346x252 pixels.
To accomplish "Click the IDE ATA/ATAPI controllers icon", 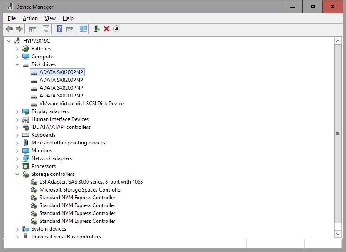I will coord(26,128).
